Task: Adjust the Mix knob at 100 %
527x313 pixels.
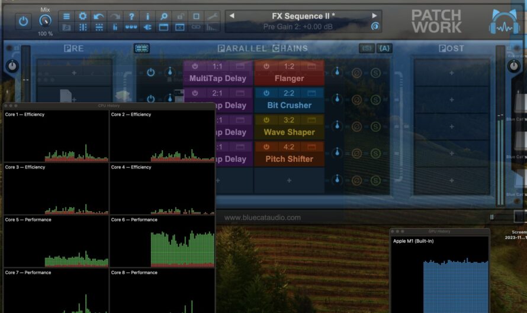Action: pyautogui.click(x=45, y=21)
